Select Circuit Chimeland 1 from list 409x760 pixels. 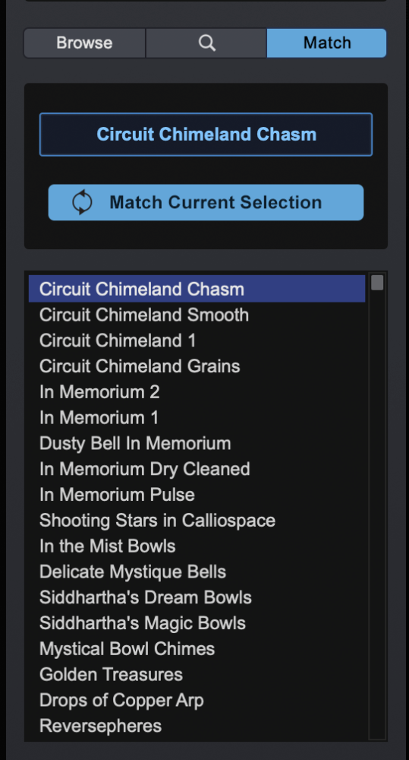pyautogui.click(x=197, y=340)
